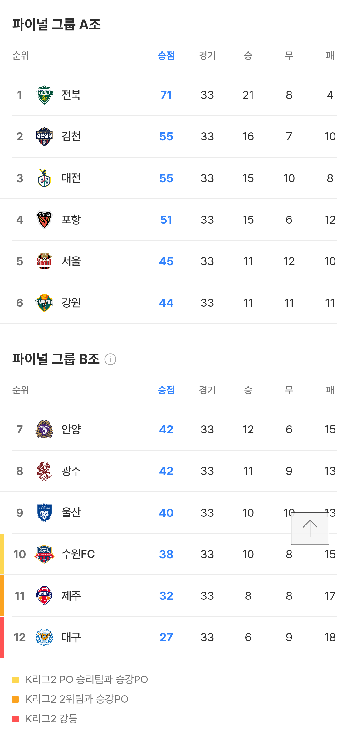Image resolution: width=337 pixels, height=733 pixels.
Task: Click the Suwon FC team logo
Action: coord(44,554)
